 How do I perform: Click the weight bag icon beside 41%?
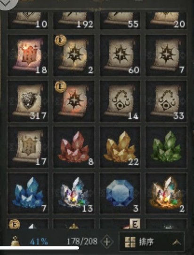[x=16, y=241]
